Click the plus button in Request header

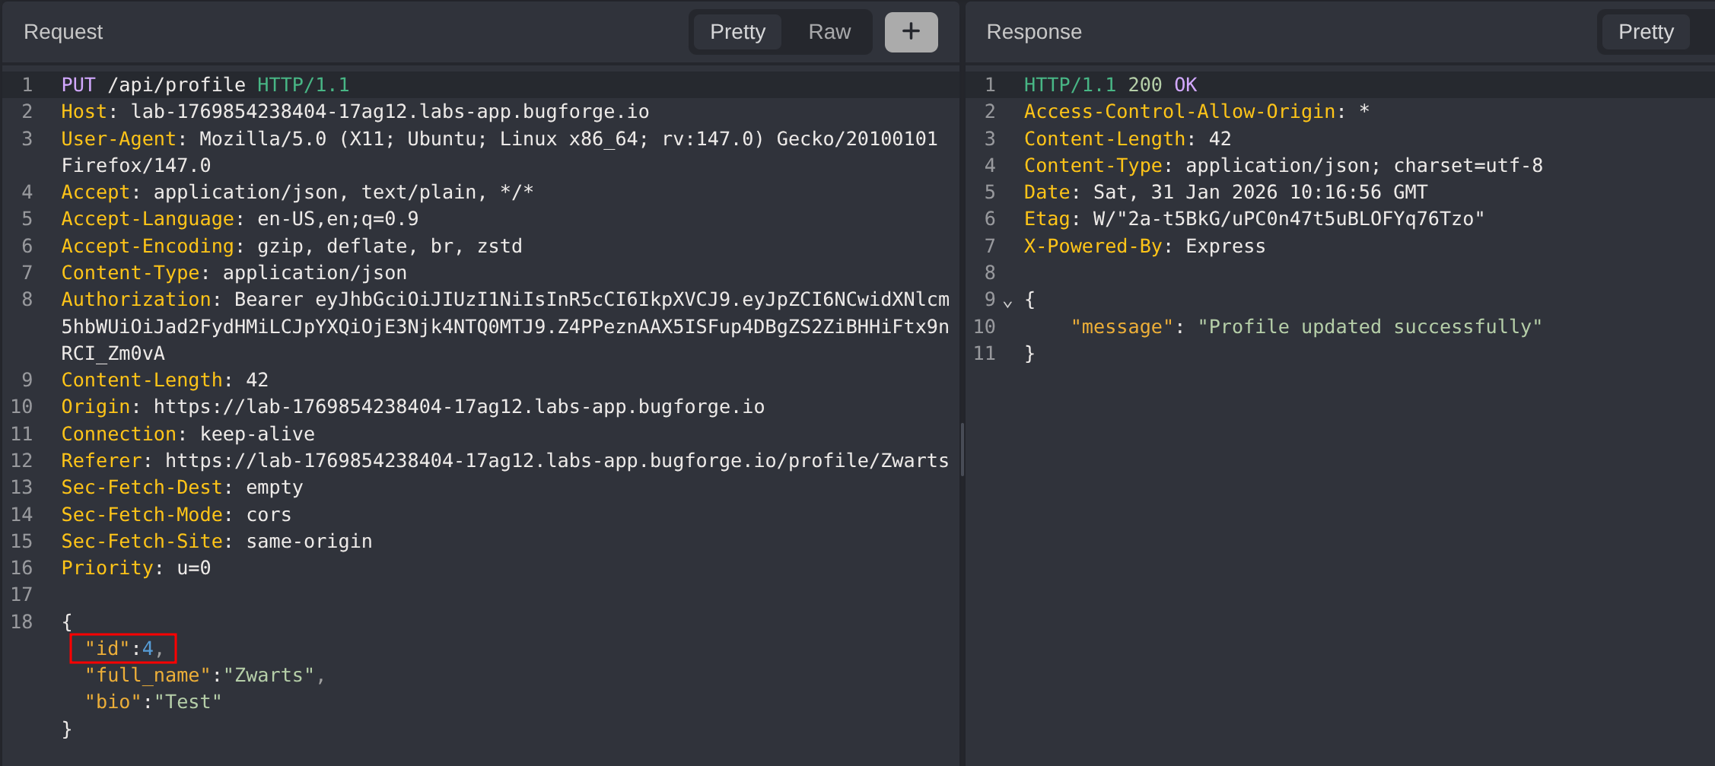point(911,32)
